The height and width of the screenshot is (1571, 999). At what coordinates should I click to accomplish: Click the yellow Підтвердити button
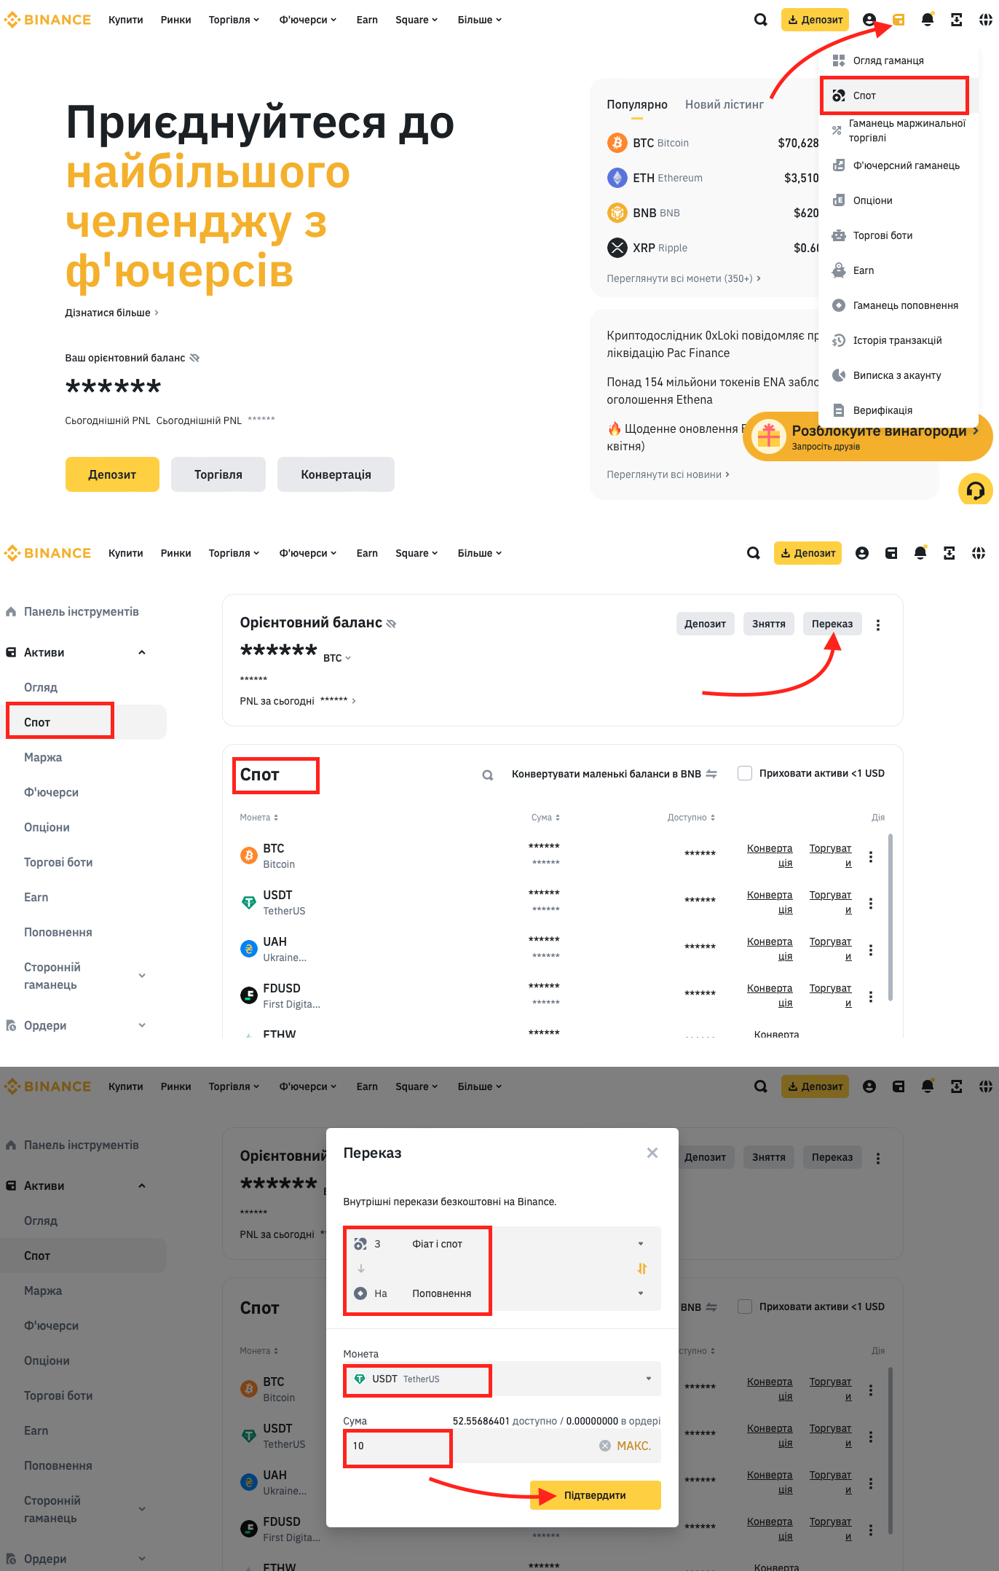[595, 1495]
